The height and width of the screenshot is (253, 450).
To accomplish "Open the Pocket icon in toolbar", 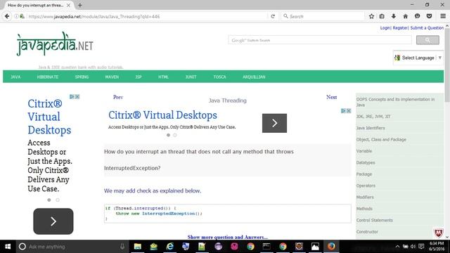I will point(429,16).
